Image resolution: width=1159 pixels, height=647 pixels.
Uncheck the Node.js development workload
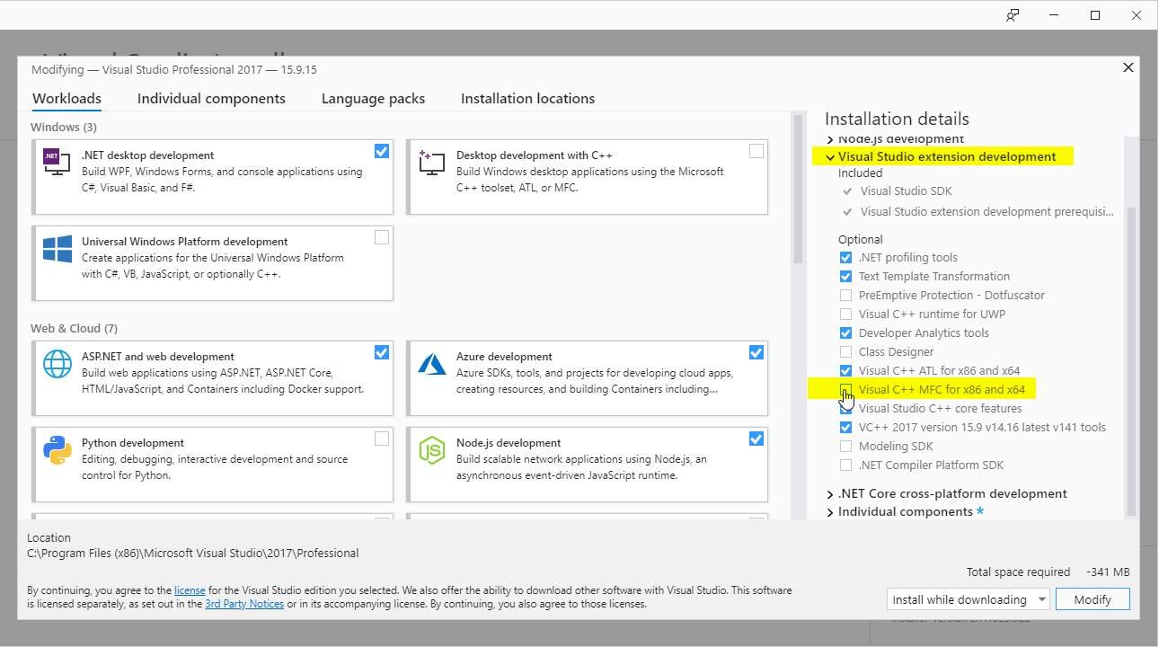(x=756, y=439)
